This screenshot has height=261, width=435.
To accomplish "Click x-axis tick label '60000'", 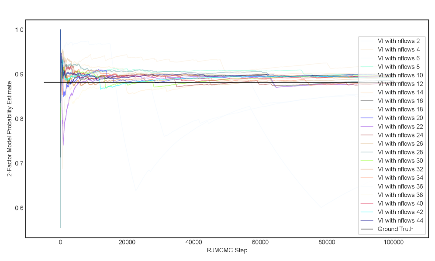I will 260,242.
